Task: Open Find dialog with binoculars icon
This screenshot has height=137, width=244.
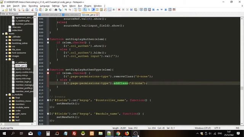Action: [56, 10]
